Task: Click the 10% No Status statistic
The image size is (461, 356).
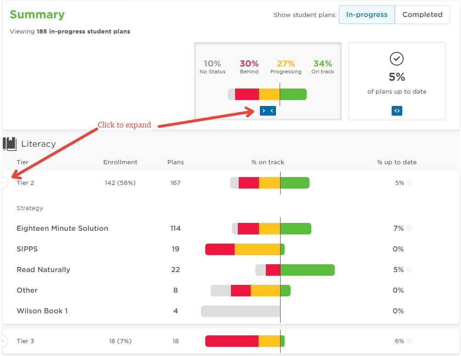Action: coord(212,67)
